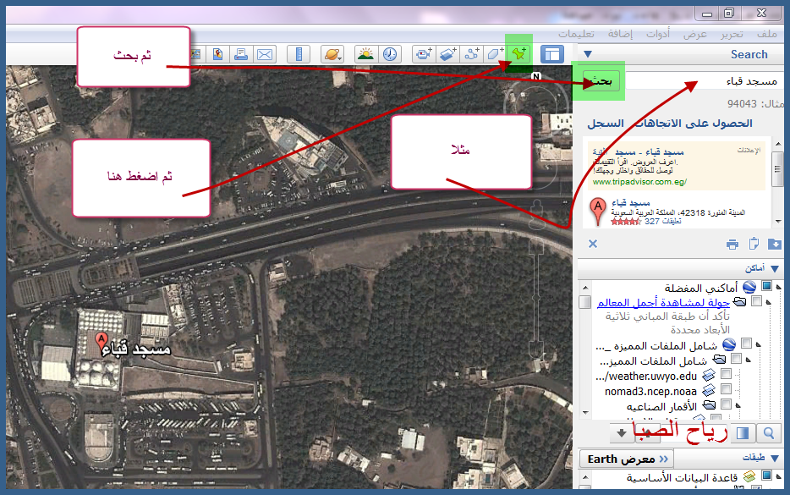Collapse شامل الملفات المميزه globe node
Image resolution: width=790 pixels, height=495 pixels.
pyautogui.click(x=758, y=345)
